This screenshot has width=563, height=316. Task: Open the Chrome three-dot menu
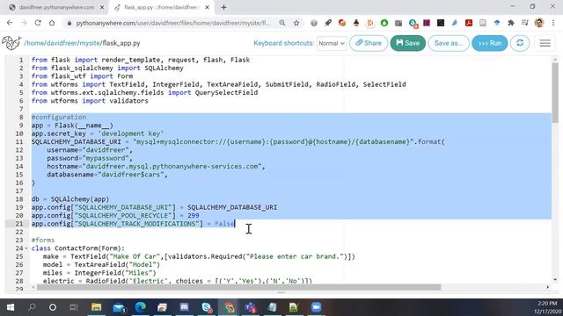pyautogui.click(x=553, y=23)
